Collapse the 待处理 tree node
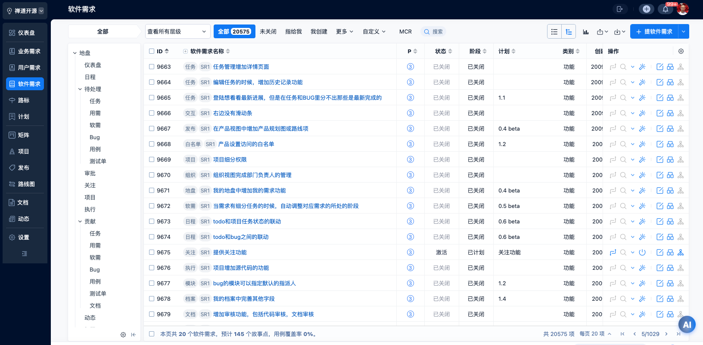 point(80,89)
